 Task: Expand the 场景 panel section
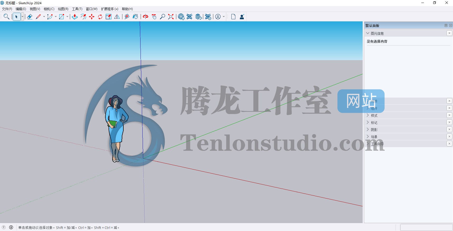368,137
